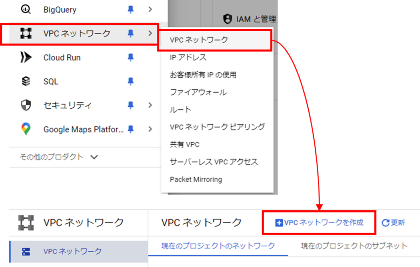Switch to 現在のプロジェクトのサブネット tab
The width and height of the screenshot is (420, 267).
354,246
